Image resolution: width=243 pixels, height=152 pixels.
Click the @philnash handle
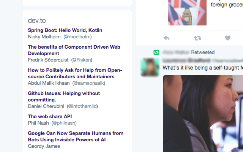(65, 123)
